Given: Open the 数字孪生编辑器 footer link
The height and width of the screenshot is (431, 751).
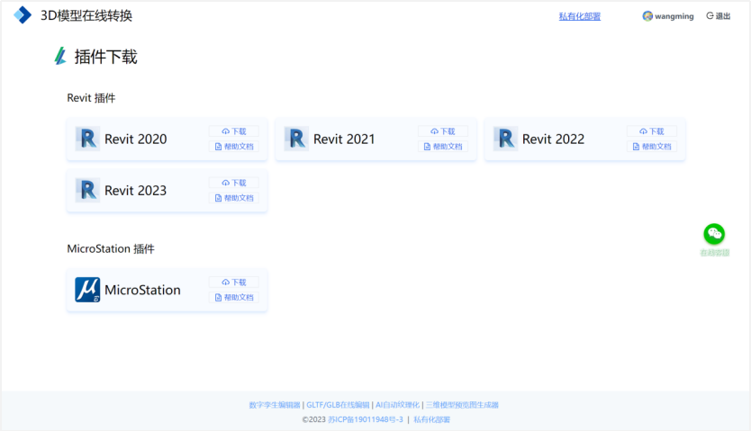Looking at the screenshot, I should (x=275, y=405).
